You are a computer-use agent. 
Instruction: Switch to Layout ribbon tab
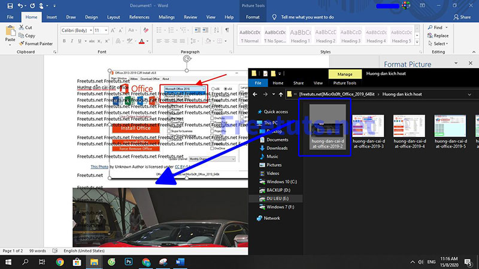coord(113,17)
